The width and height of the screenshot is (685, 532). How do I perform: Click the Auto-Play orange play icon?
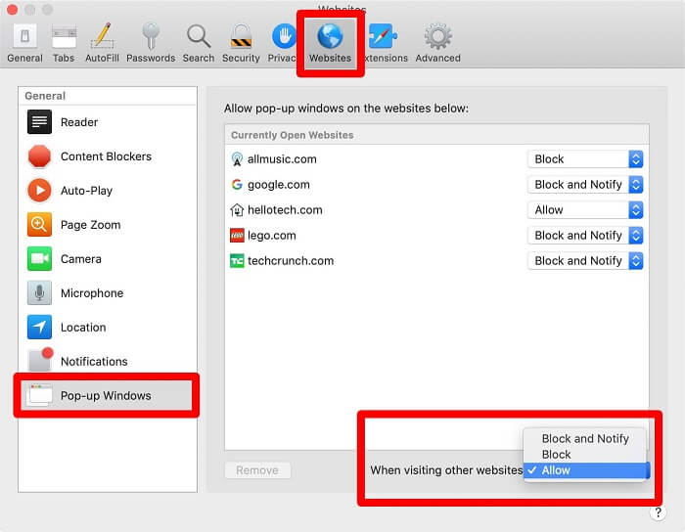tap(39, 191)
